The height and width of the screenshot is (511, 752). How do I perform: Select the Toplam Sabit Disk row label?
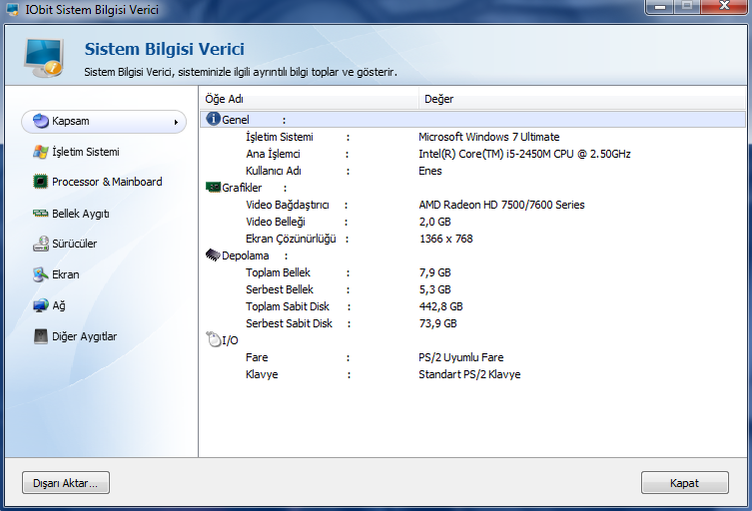(288, 306)
